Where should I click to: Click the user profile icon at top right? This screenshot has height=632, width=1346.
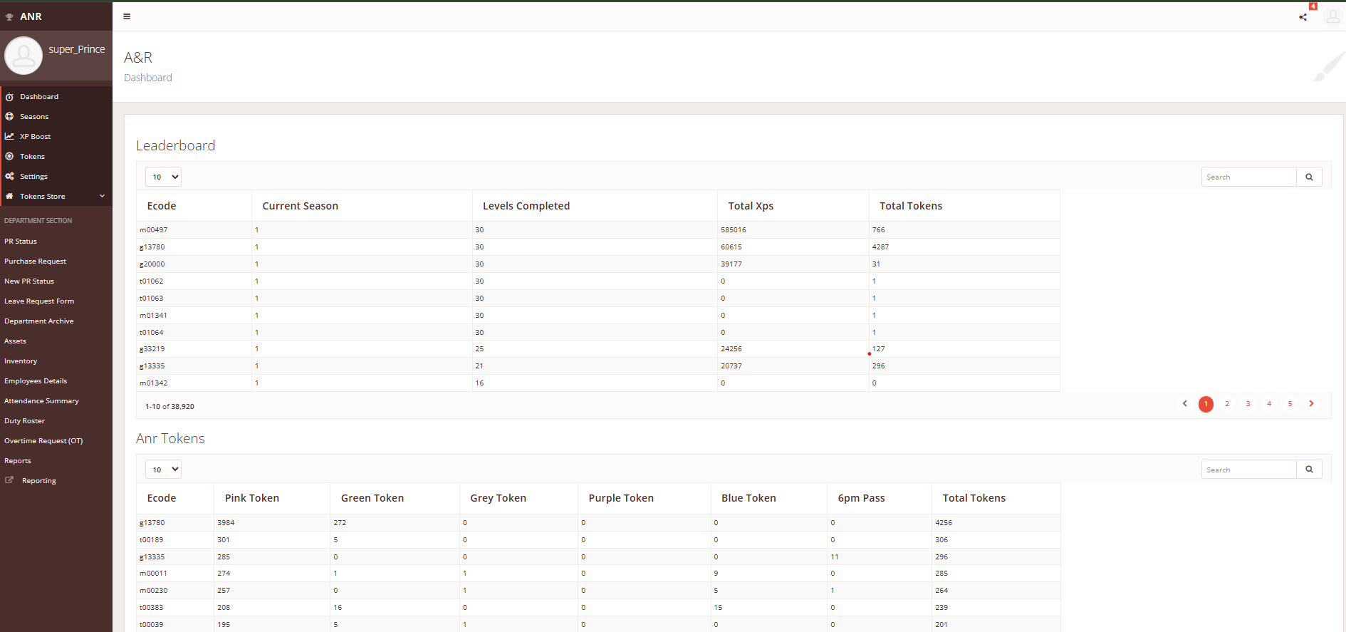tap(1332, 16)
